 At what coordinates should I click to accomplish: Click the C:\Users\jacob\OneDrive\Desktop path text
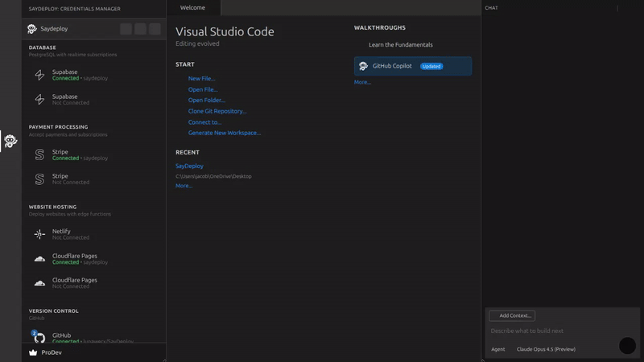pyautogui.click(x=213, y=176)
